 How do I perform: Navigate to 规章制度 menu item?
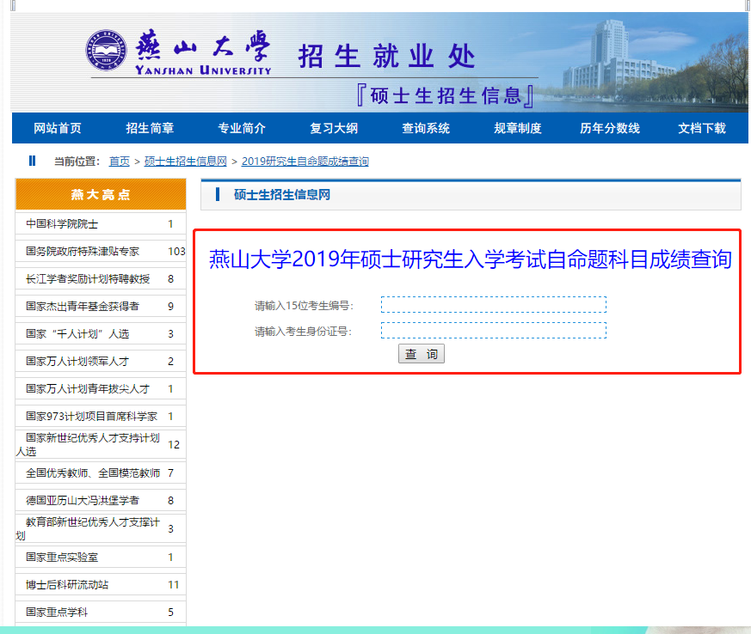pos(518,128)
